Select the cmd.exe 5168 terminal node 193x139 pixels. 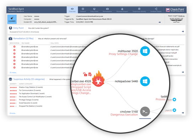click(x=145, y=111)
